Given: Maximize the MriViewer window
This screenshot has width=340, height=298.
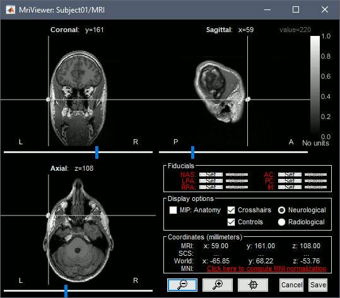Looking at the screenshot, I should pyautogui.click(x=296, y=9).
